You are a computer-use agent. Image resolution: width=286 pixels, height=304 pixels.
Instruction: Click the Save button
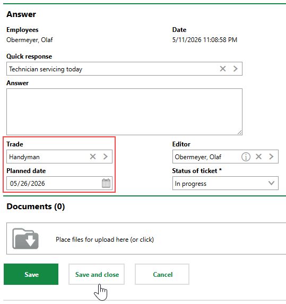(x=31, y=274)
